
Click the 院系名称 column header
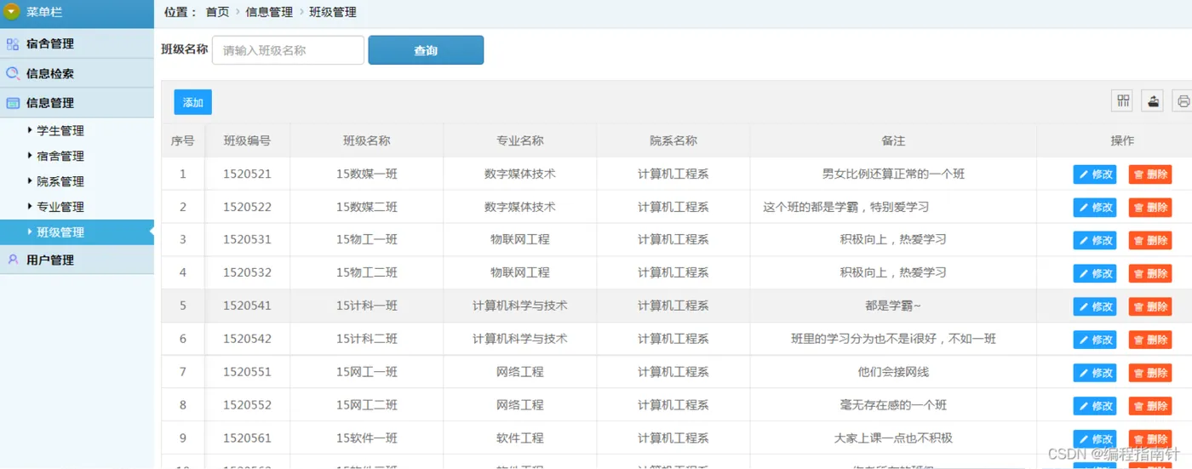coord(673,140)
